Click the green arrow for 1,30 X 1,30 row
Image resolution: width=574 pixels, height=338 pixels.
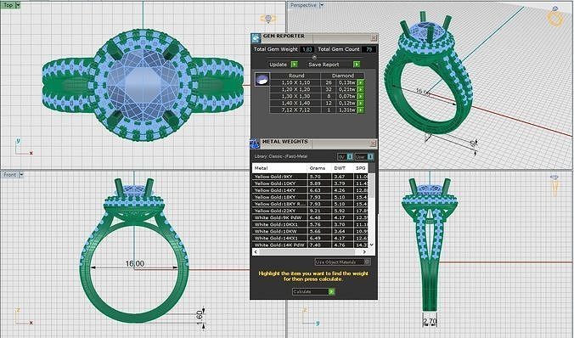point(361,96)
